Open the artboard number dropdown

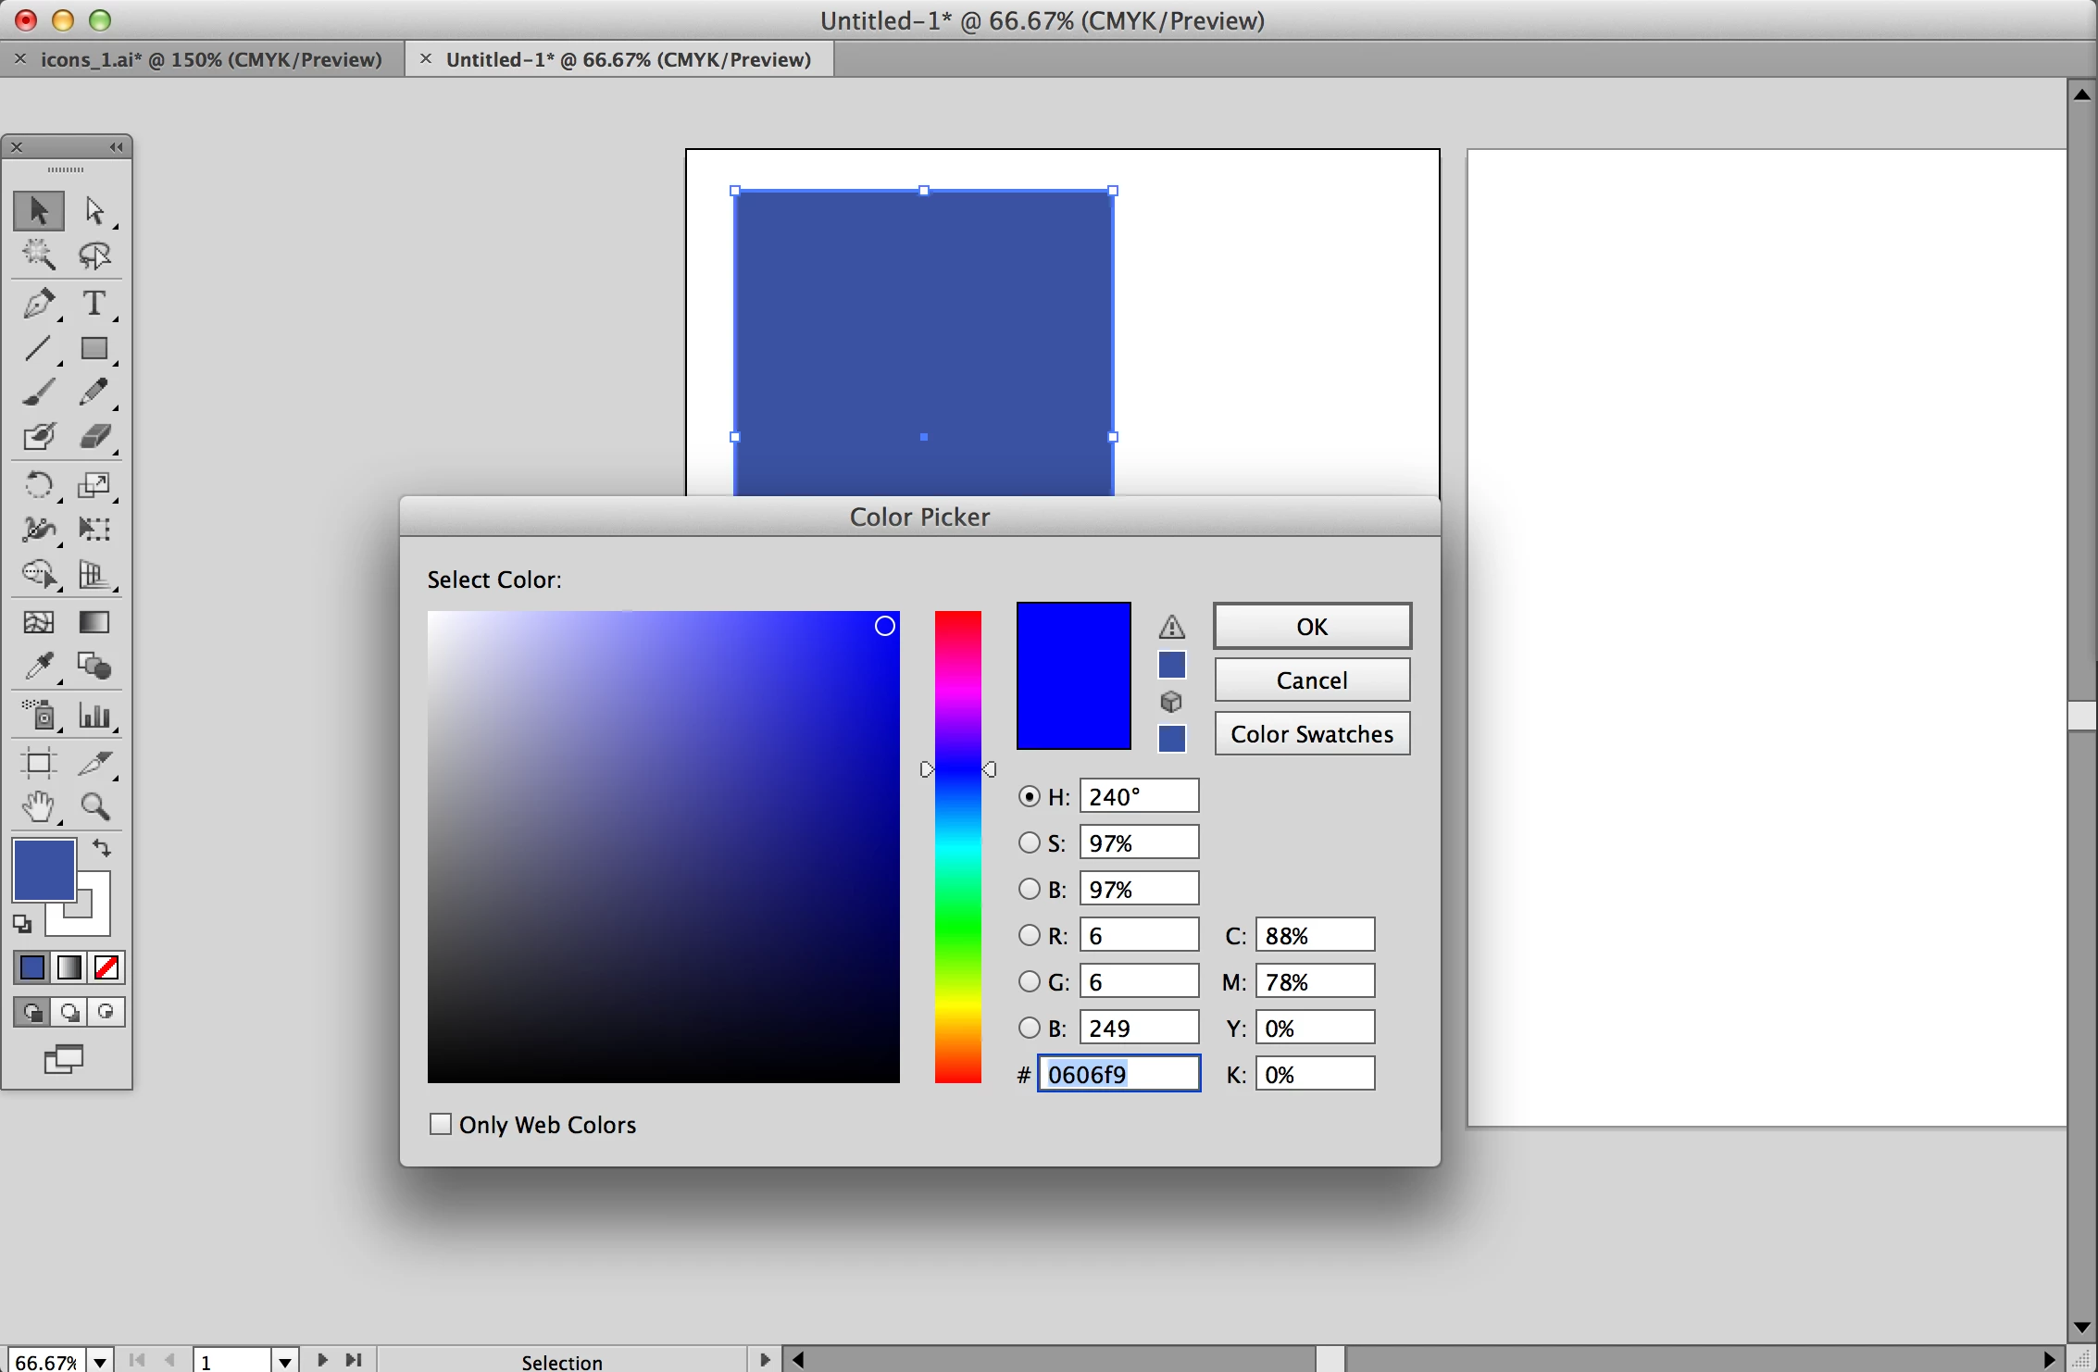(285, 1361)
